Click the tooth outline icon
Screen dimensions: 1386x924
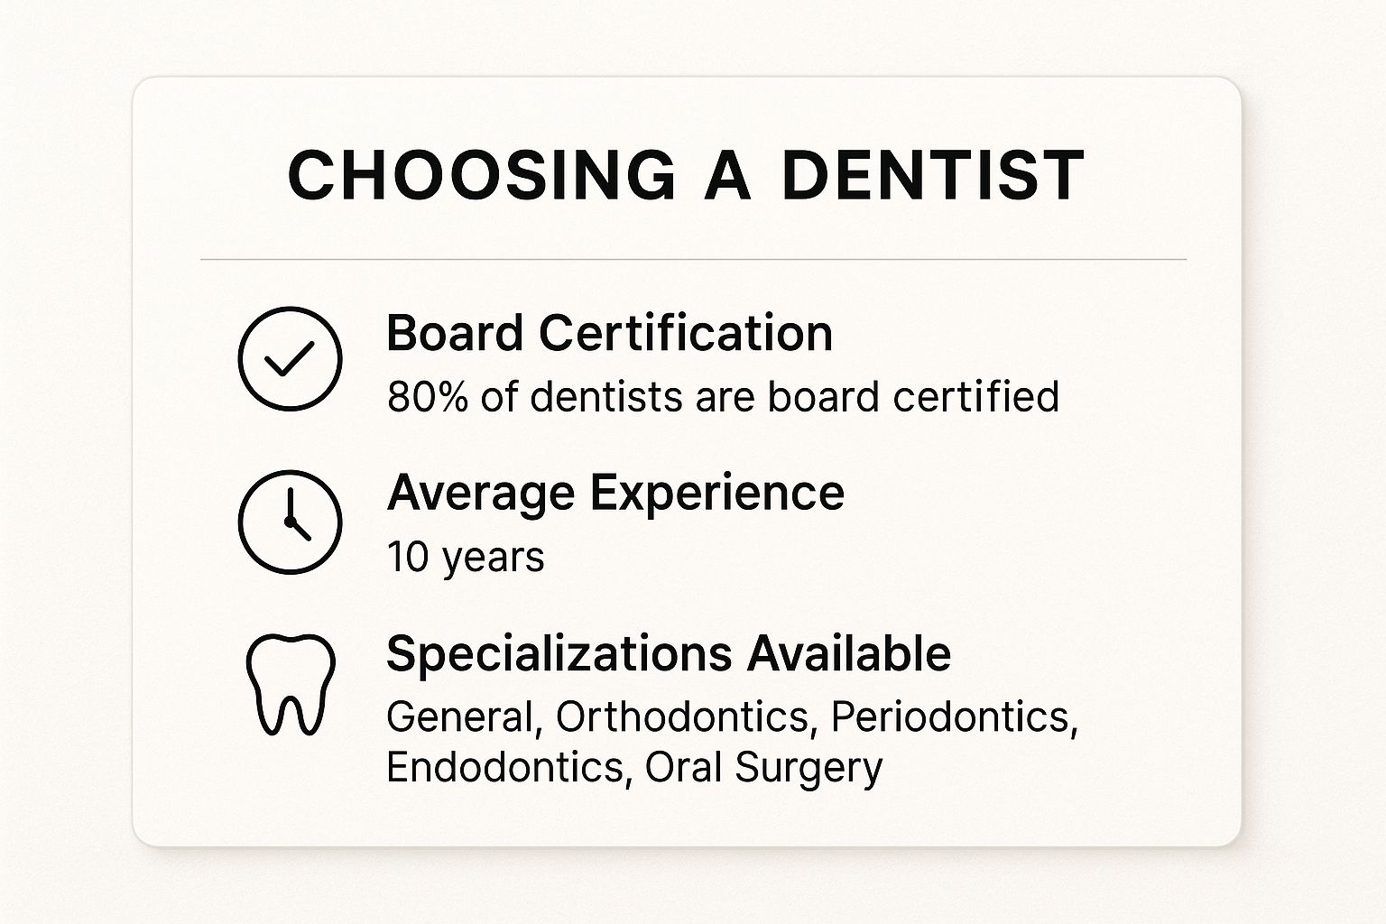pos(290,683)
